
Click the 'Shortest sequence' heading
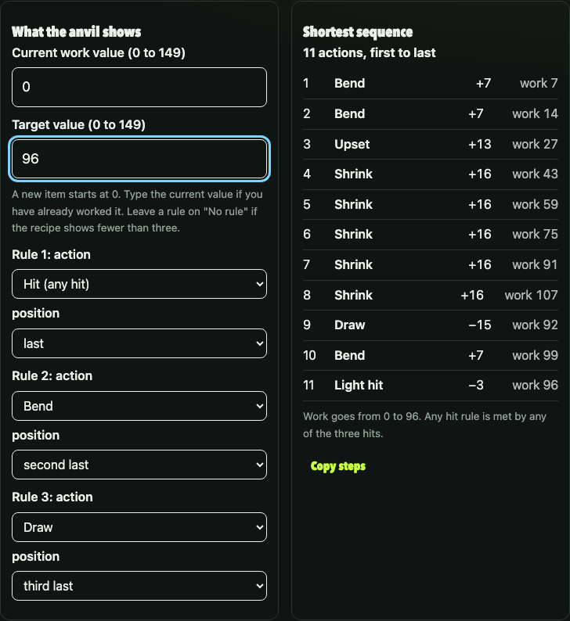click(x=358, y=32)
